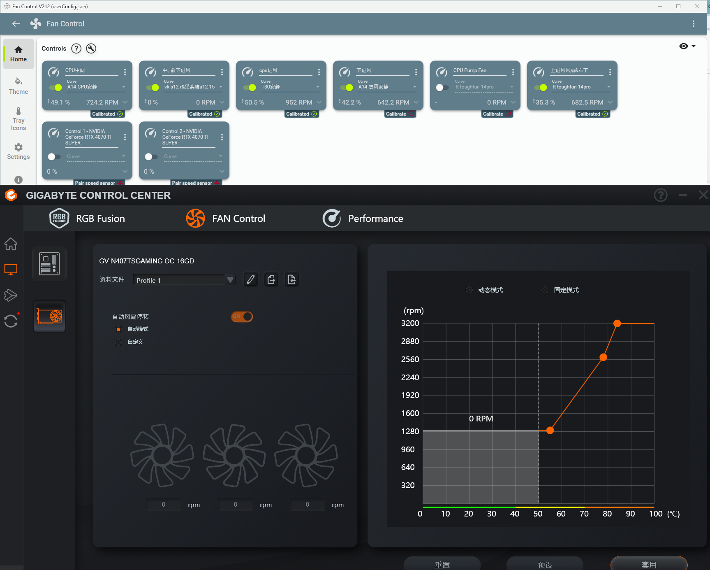Click Calibrate button under CPU Pump Fan
This screenshot has height=570, width=710.
click(497, 114)
